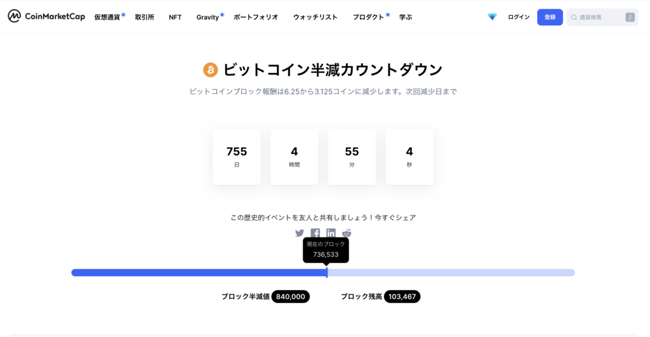650x337 pixels.
Task: Click the orange Bitcoin logo icon
Action: coord(210,70)
